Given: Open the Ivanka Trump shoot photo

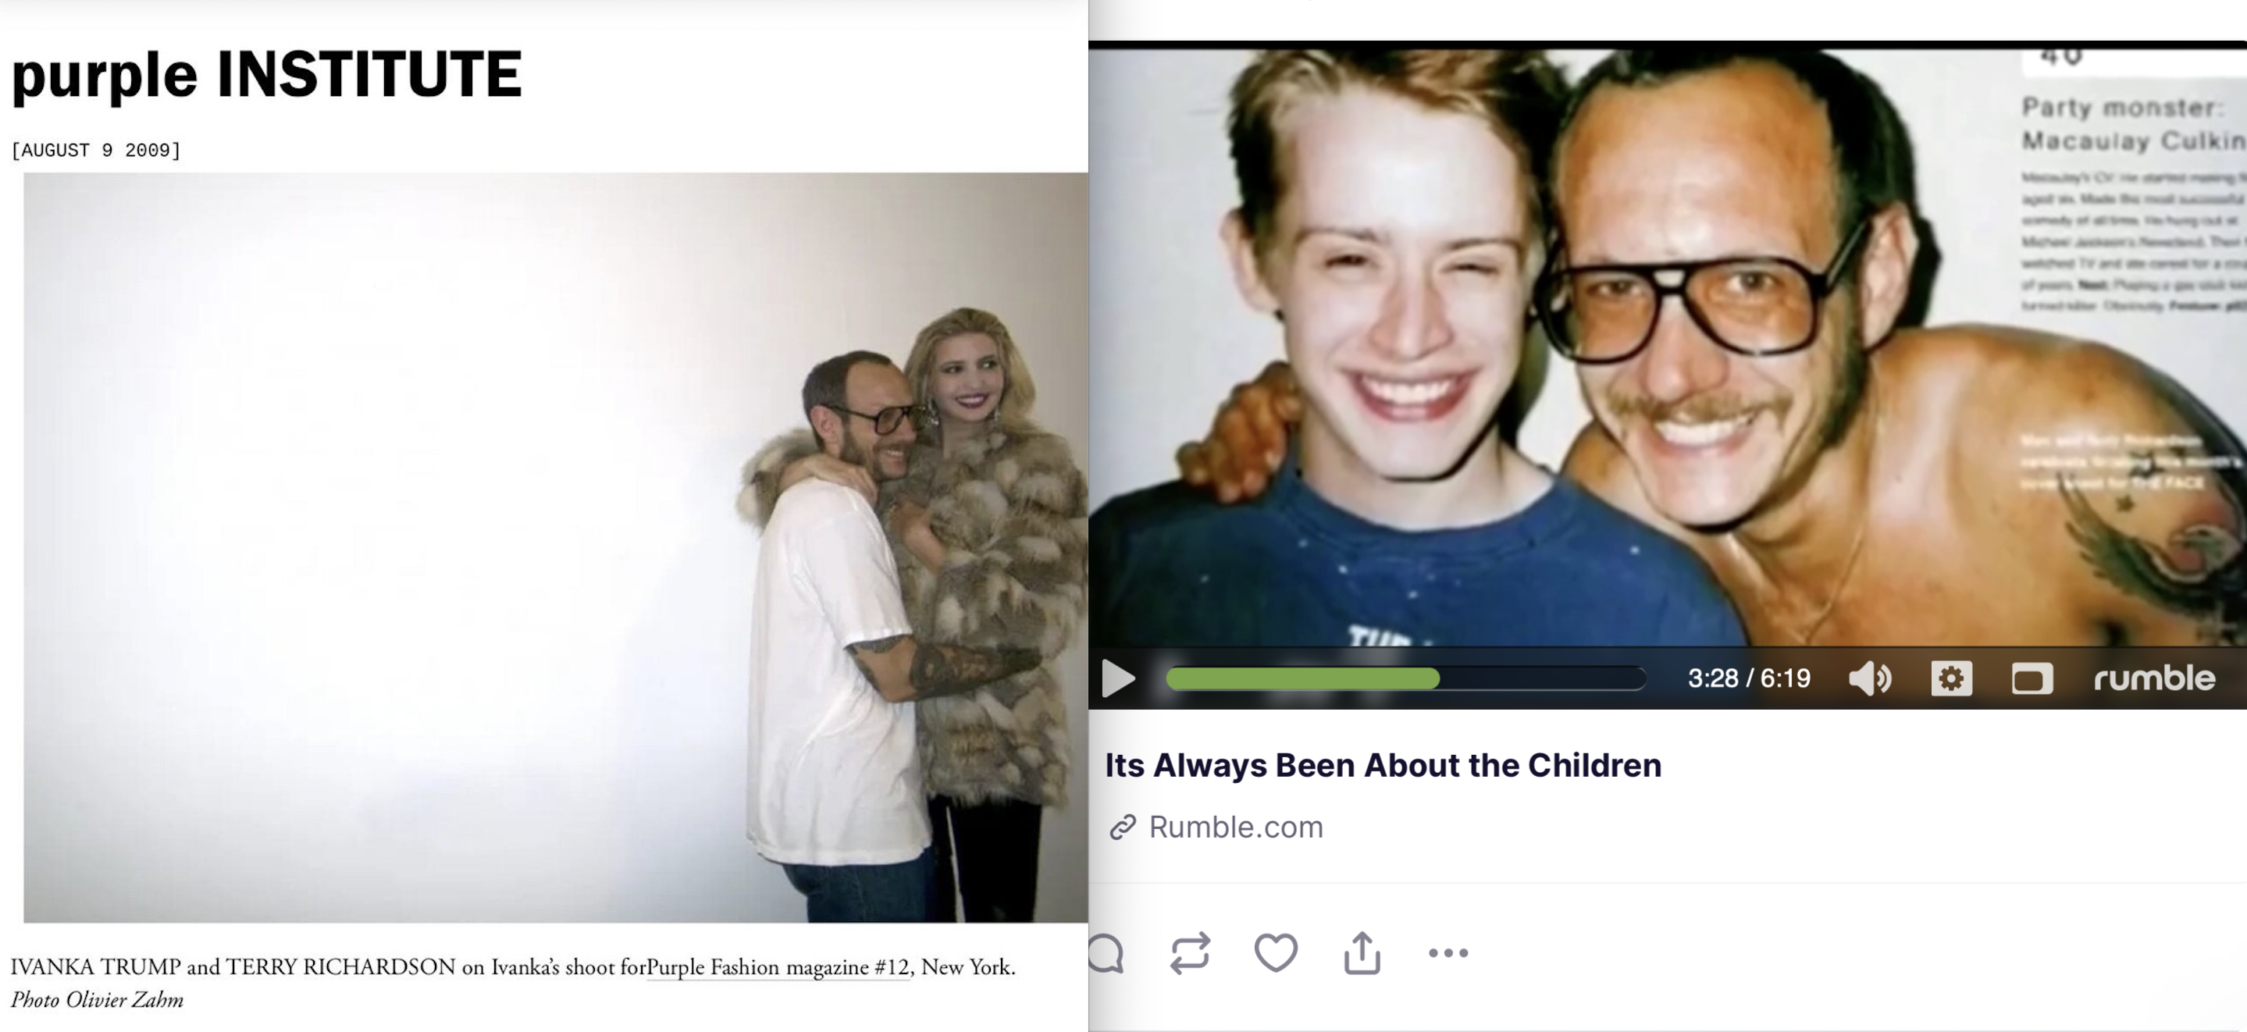Looking at the screenshot, I should click(x=556, y=547).
